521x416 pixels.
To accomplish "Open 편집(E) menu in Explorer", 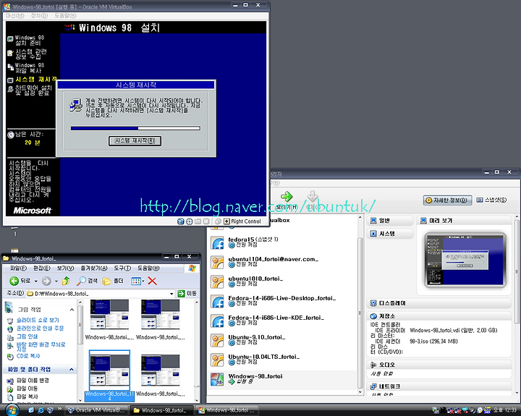I will [42, 268].
